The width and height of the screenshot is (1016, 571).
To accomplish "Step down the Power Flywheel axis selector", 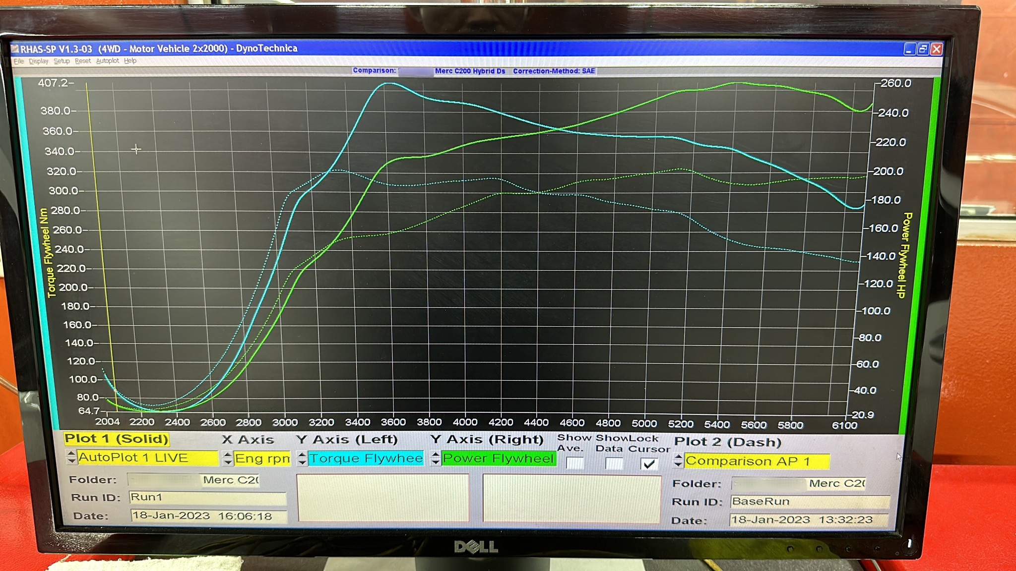I will [x=435, y=462].
